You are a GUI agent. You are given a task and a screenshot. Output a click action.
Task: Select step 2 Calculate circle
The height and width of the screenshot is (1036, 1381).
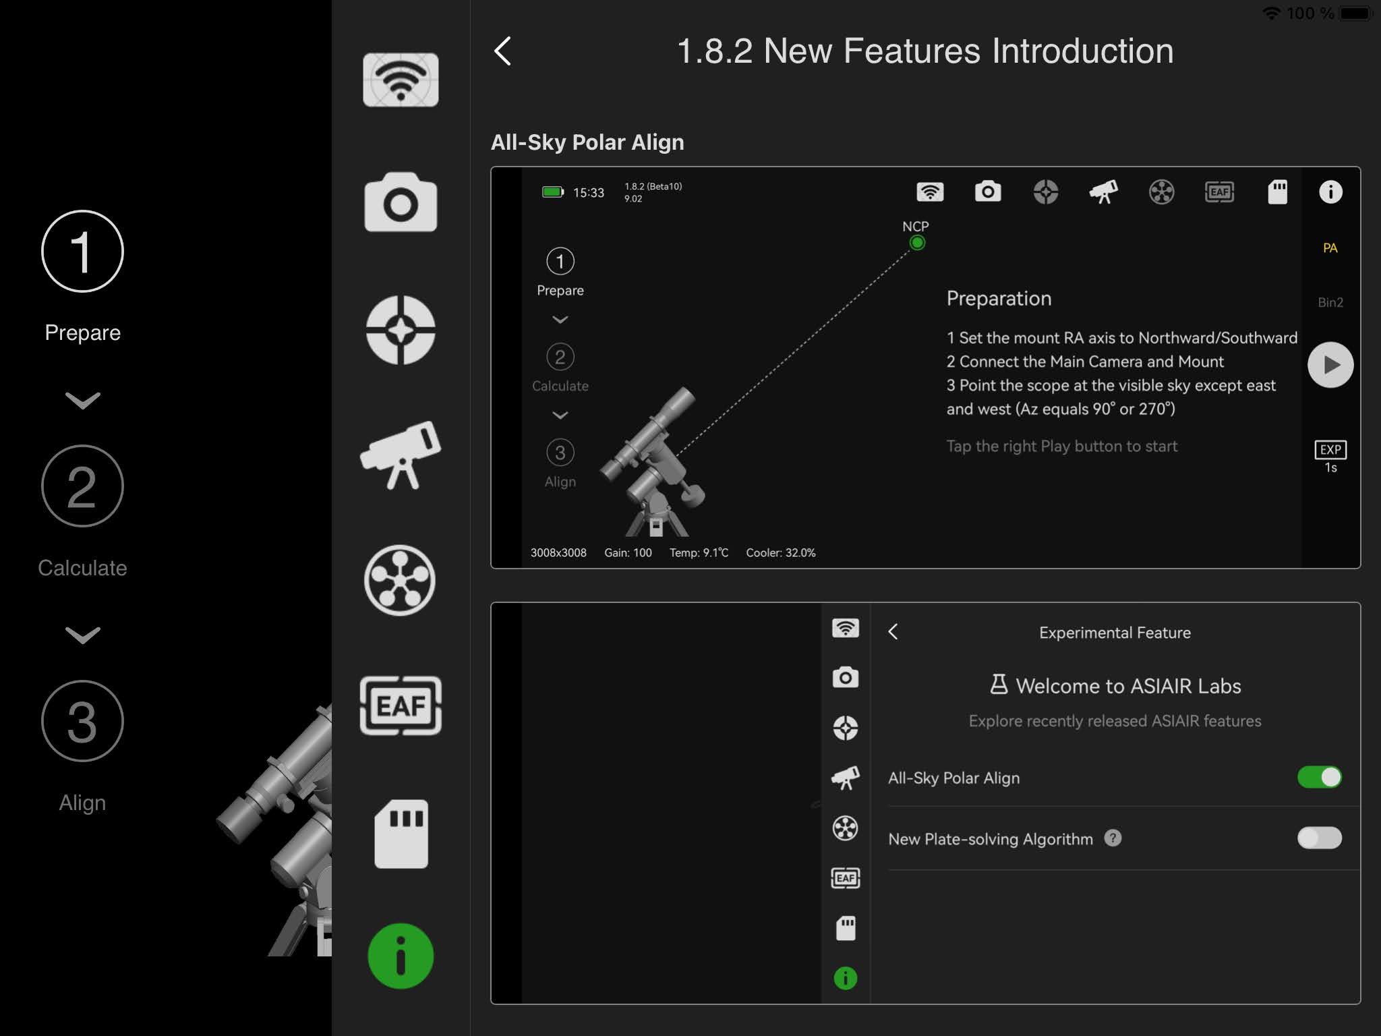(82, 486)
